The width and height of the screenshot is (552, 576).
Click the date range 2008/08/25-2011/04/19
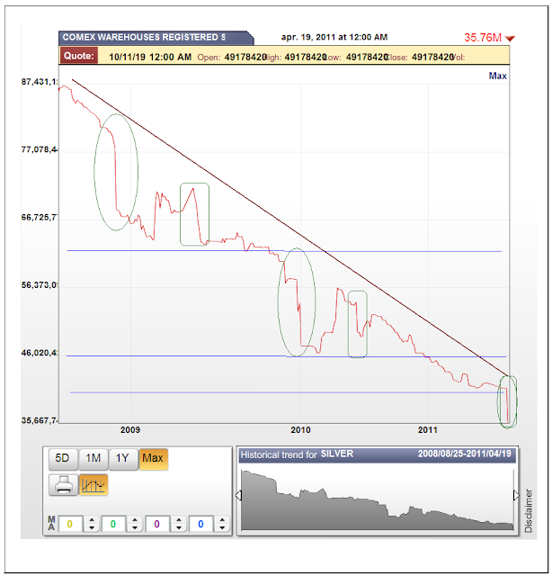point(464,454)
